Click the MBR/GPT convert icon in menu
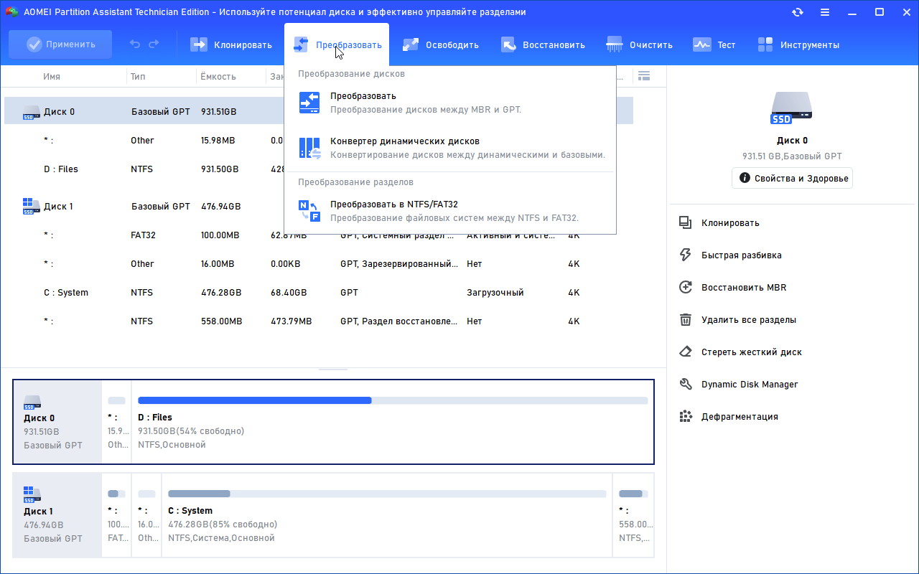Viewport: 919px width, 574px height. point(309,103)
